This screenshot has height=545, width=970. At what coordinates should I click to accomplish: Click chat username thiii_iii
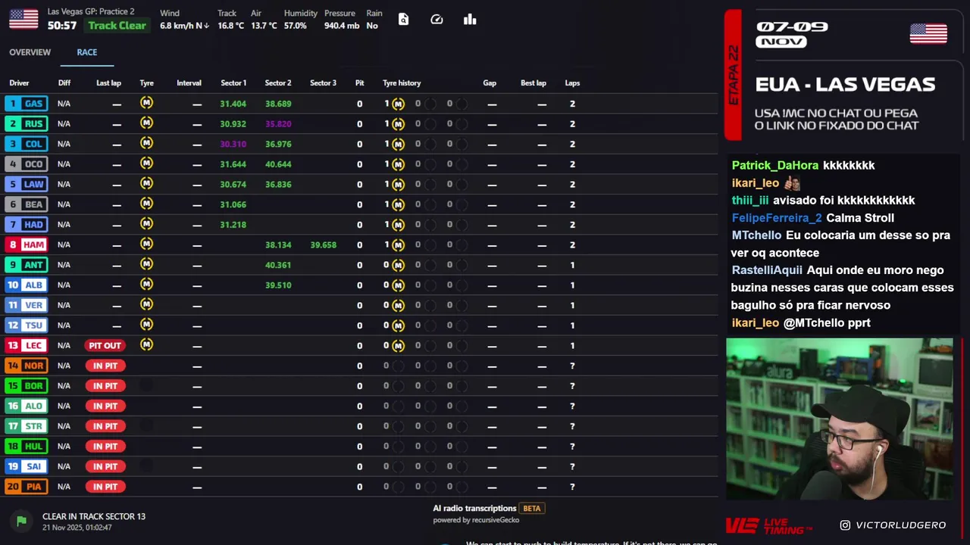click(750, 200)
